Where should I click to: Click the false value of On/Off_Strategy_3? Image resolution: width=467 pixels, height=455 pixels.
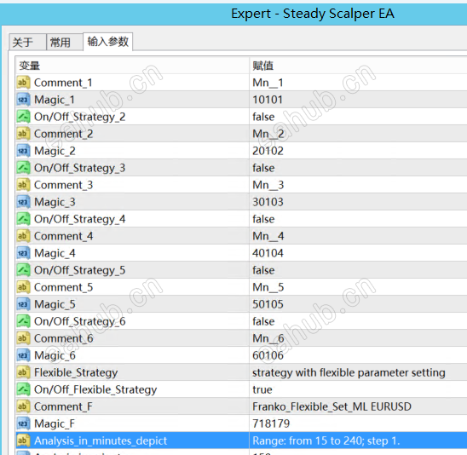[x=358, y=168]
